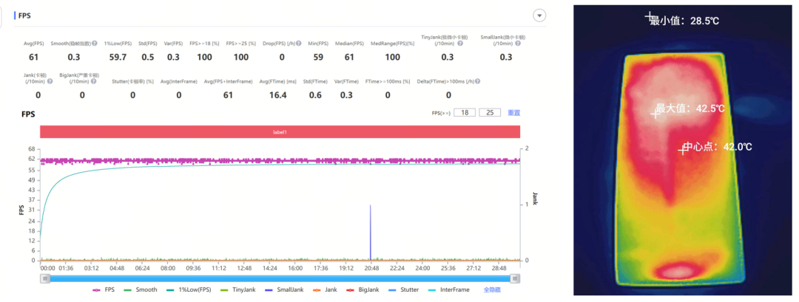Screen dimensions: 799x302
Task: Click the help icon next to Jank (/10min)
Action: click(x=50, y=81)
